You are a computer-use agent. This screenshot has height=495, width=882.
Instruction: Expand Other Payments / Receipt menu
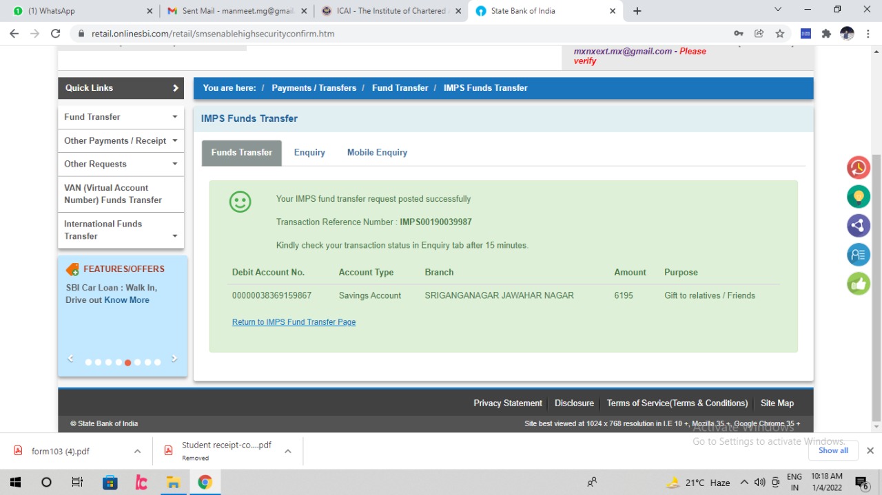click(x=121, y=140)
